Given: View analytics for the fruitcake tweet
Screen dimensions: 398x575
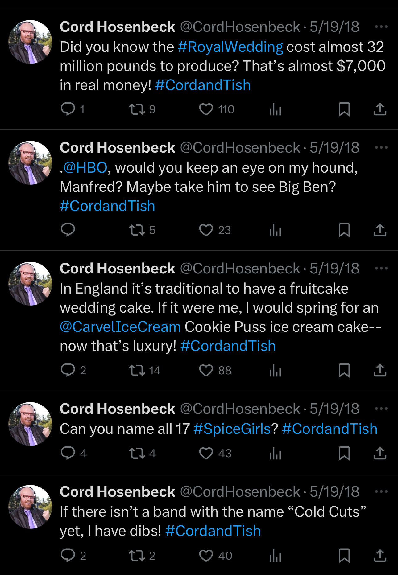Looking at the screenshot, I should (x=275, y=370).
